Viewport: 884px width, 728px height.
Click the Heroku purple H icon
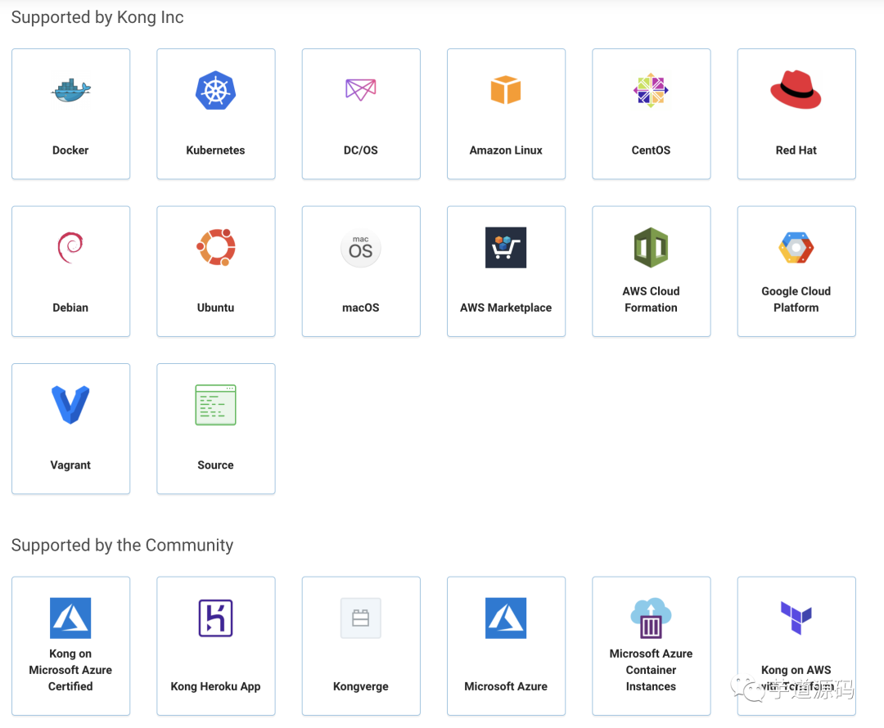(x=215, y=618)
